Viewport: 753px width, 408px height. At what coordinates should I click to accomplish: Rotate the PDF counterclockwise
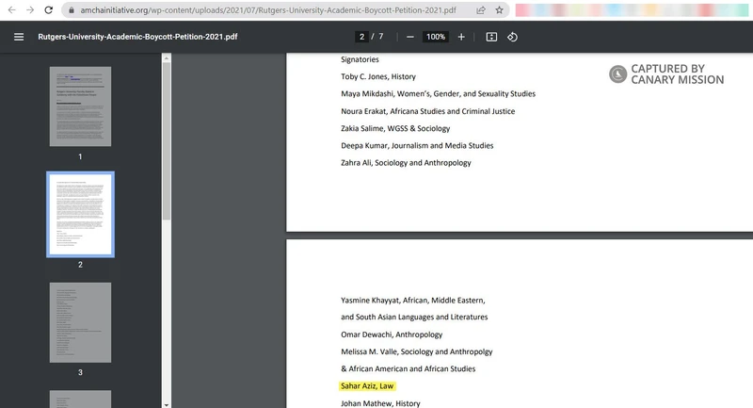(512, 37)
